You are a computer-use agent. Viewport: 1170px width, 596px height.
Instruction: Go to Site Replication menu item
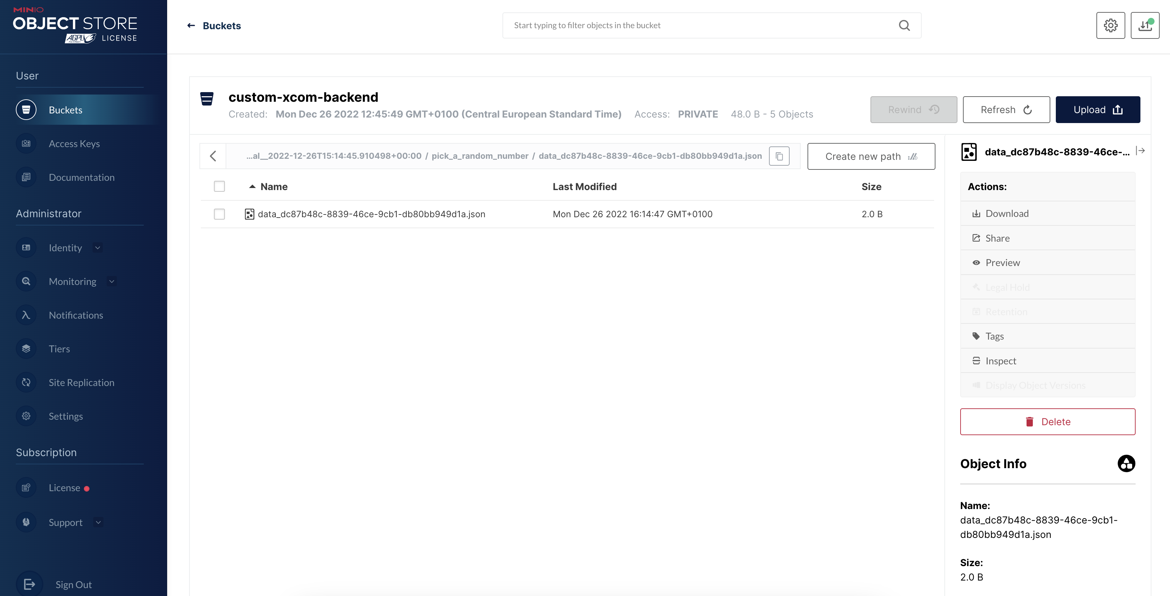pyautogui.click(x=81, y=383)
